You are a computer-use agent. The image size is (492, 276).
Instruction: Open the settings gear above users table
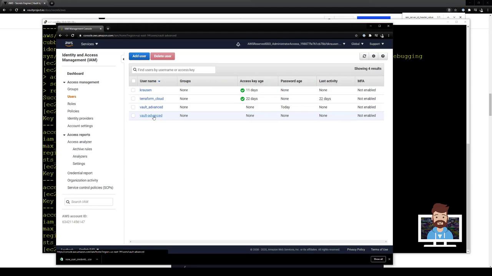pos(374,56)
